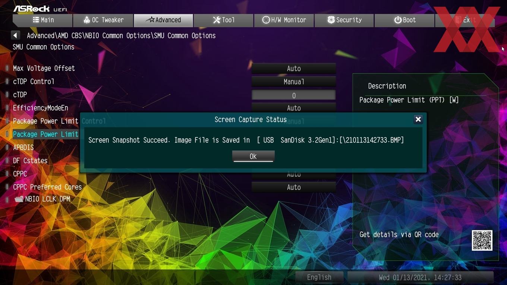Select the CPPC option
This screenshot has width=507, height=285.
[x=20, y=174]
